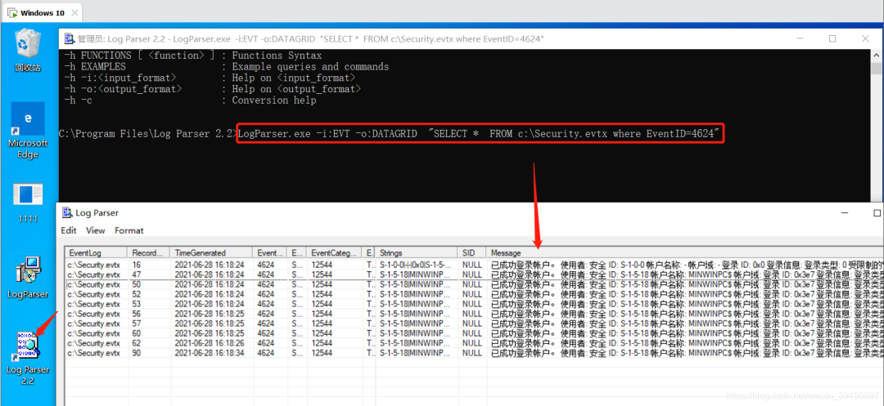Switch to the Windows 10 tab
Screen dimensions: 884x406
coord(43,13)
